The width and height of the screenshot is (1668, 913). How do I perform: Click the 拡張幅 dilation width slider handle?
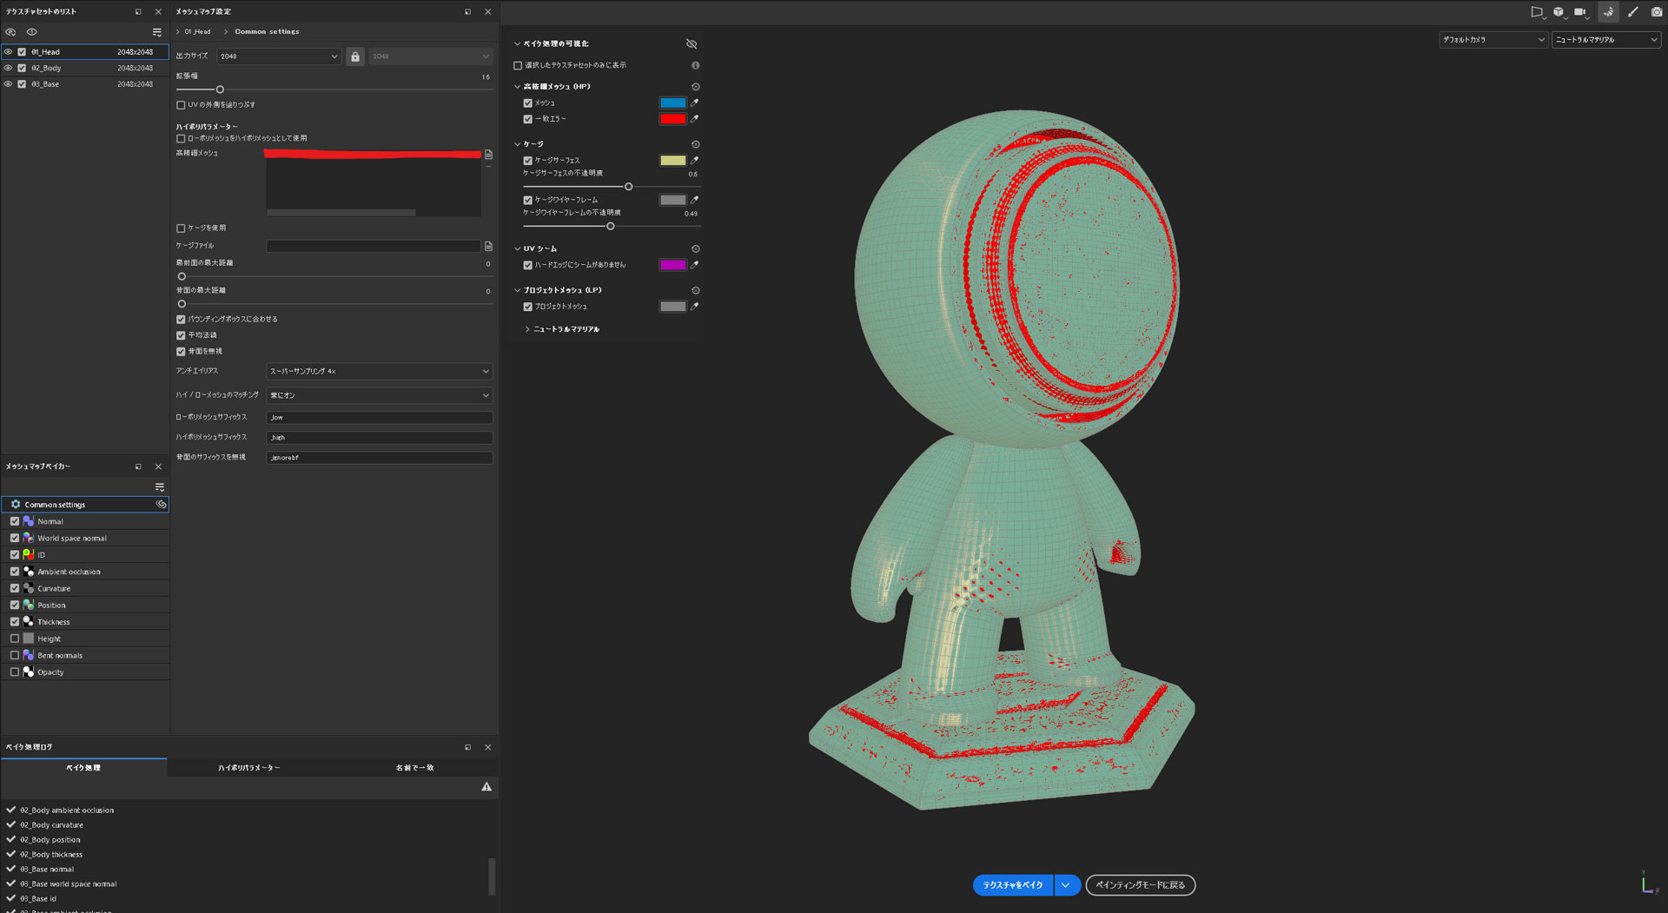[220, 89]
